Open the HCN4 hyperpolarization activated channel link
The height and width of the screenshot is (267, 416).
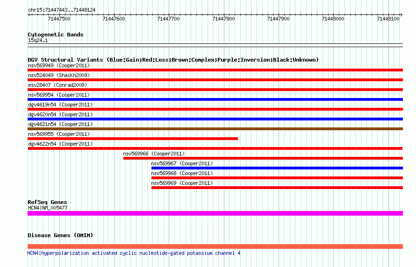134,253
